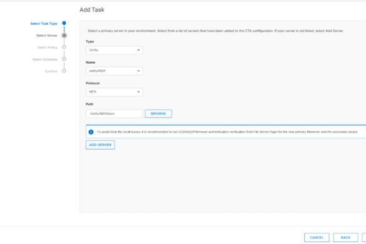Select the Select Schedule step label
This screenshot has width=366, height=244.
[x=45, y=59]
